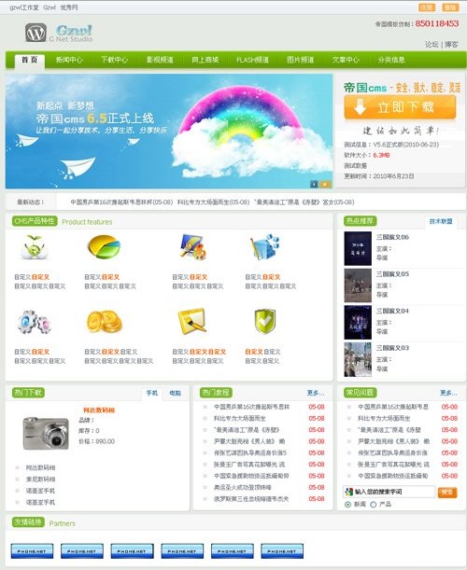The image size is (467, 570).
Task: Open FLASH频道 navigation item
Action: (252, 60)
